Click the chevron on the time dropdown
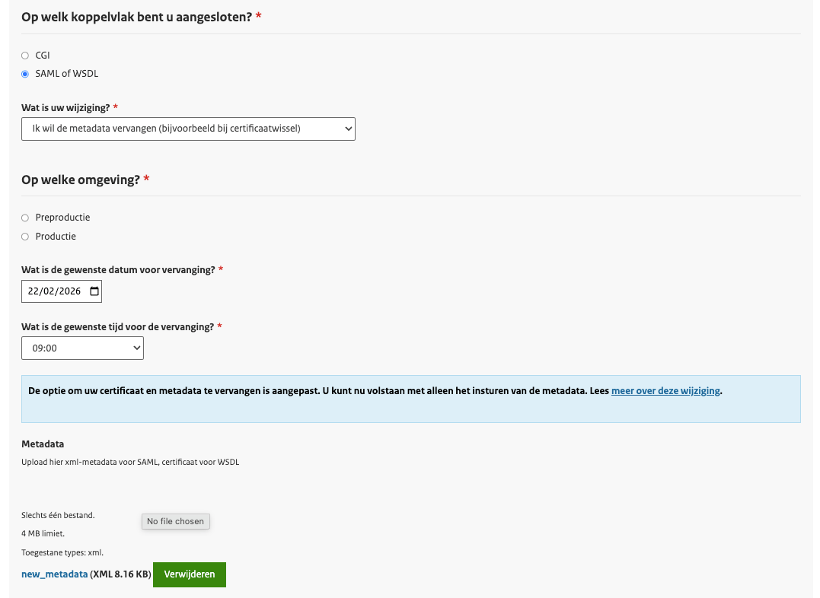Viewport: 820px width, 598px height. [x=134, y=348]
